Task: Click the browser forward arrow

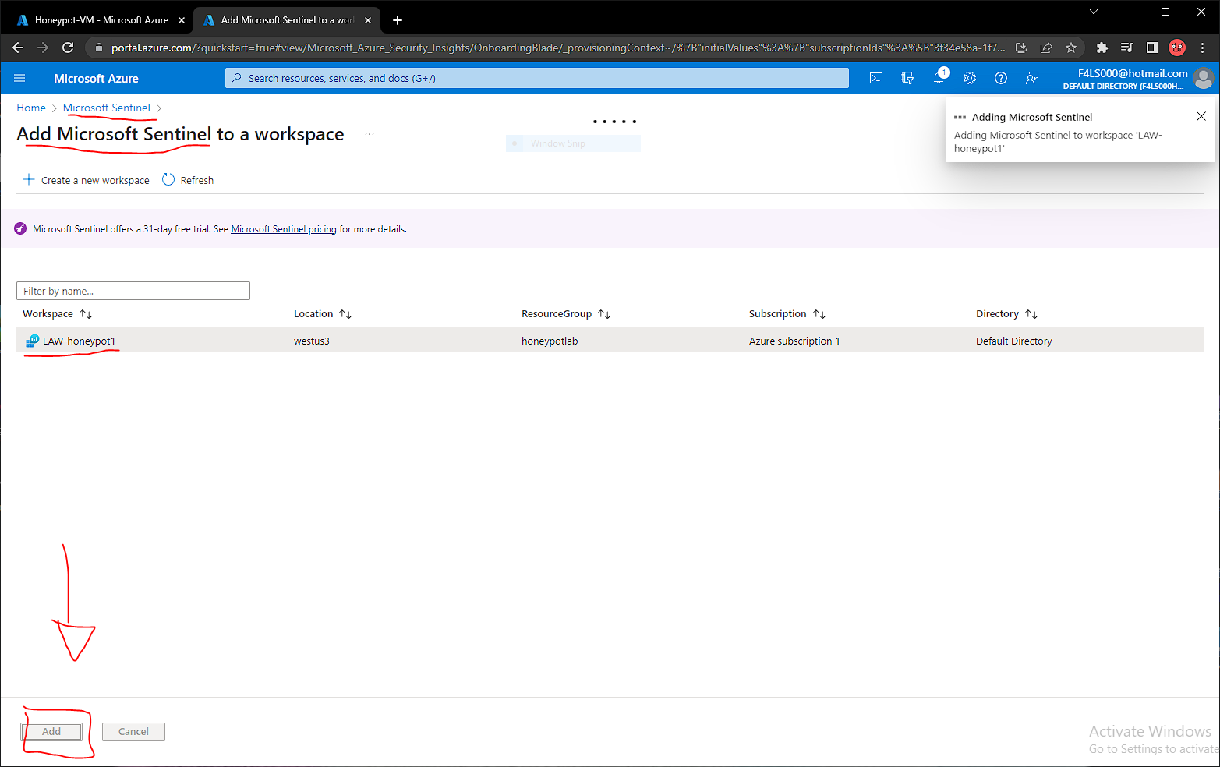Action: [x=43, y=48]
